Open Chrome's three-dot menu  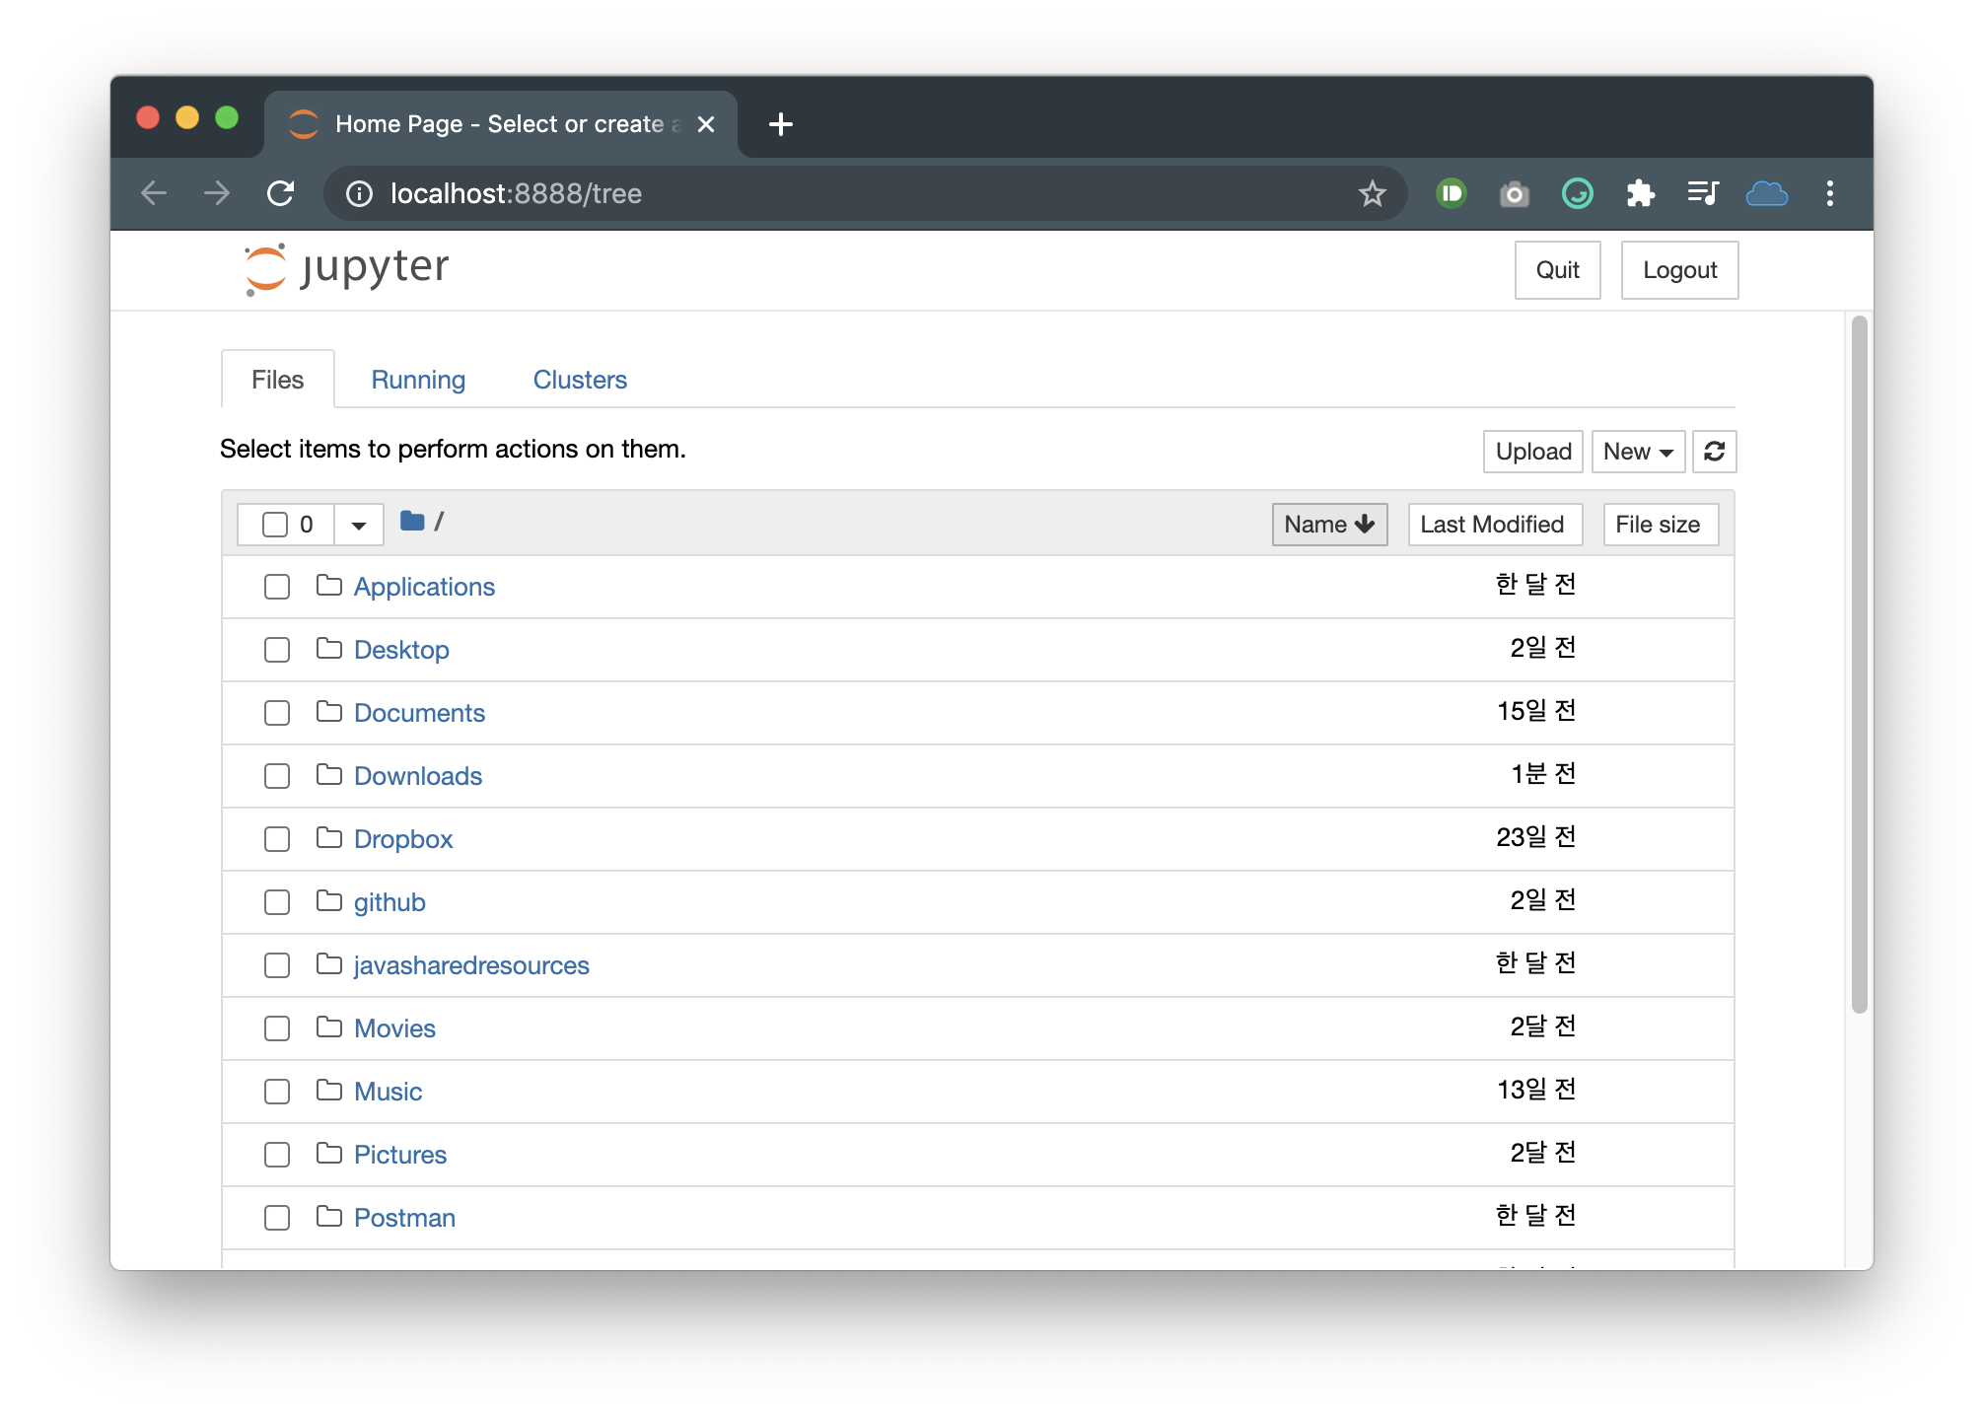pos(1829,193)
